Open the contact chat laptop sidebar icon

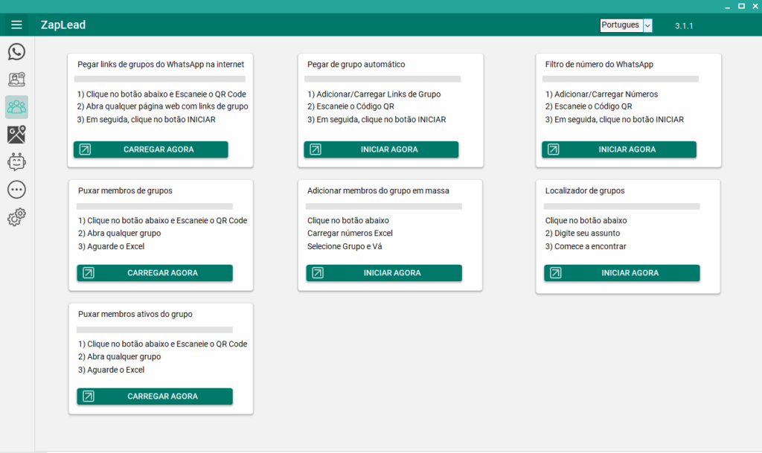pyautogui.click(x=16, y=80)
